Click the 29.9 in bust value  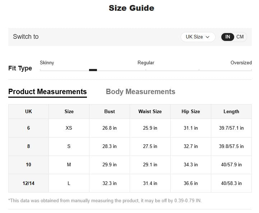pyautogui.click(x=110, y=165)
